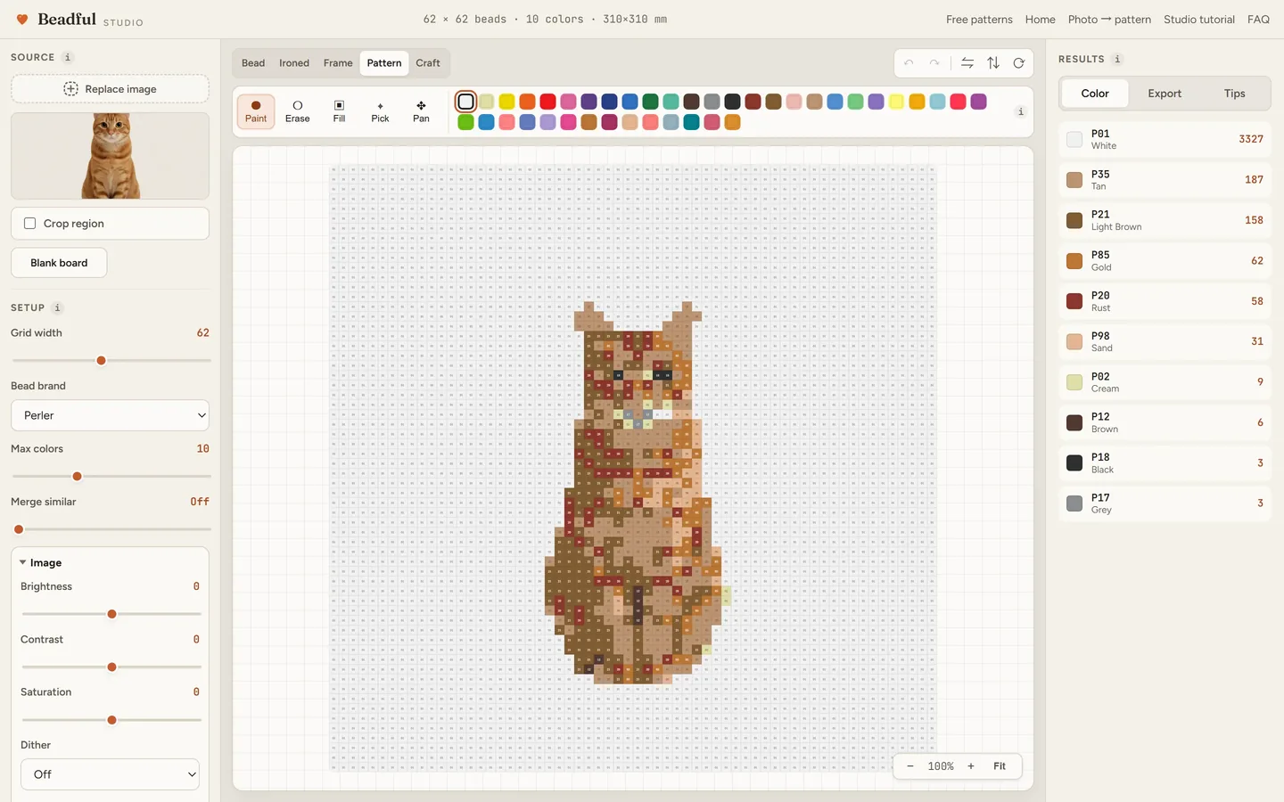The height and width of the screenshot is (802, 1284).
Task: Enable the Crop region checkbox
Action: pyautogui.click(x=30, y=224)
